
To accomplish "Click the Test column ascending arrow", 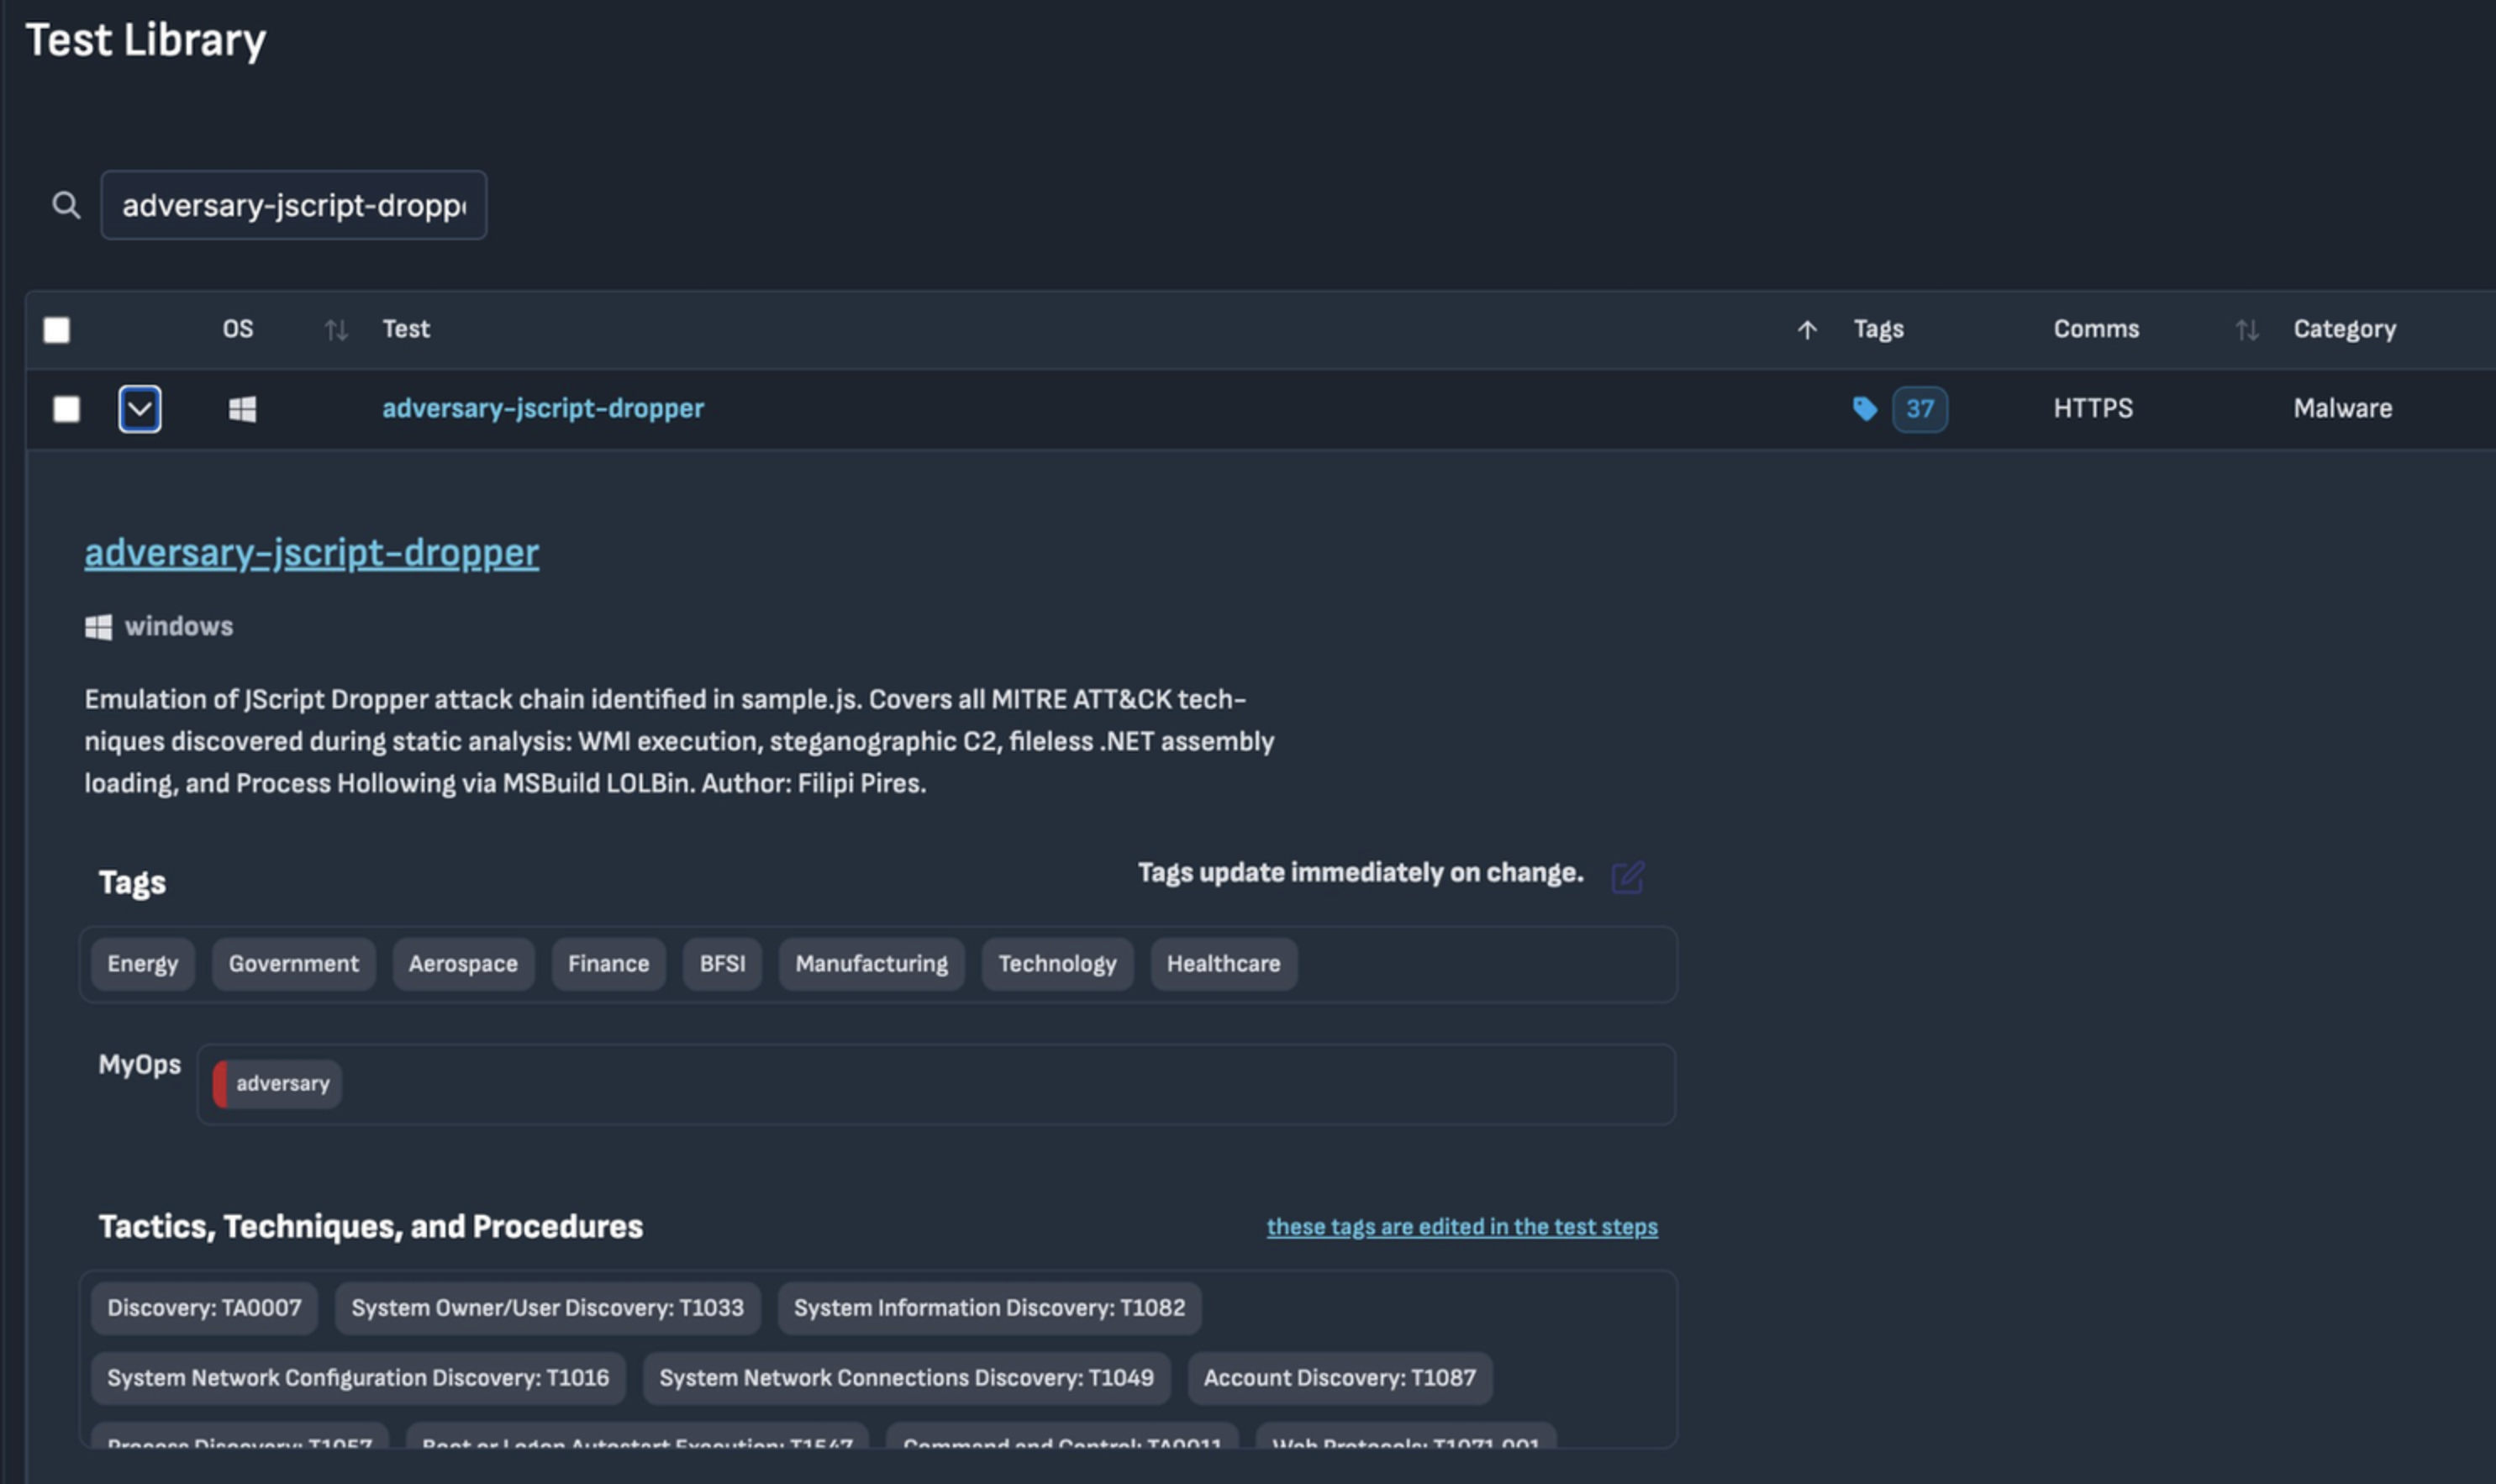I will tap(1806, 330).
